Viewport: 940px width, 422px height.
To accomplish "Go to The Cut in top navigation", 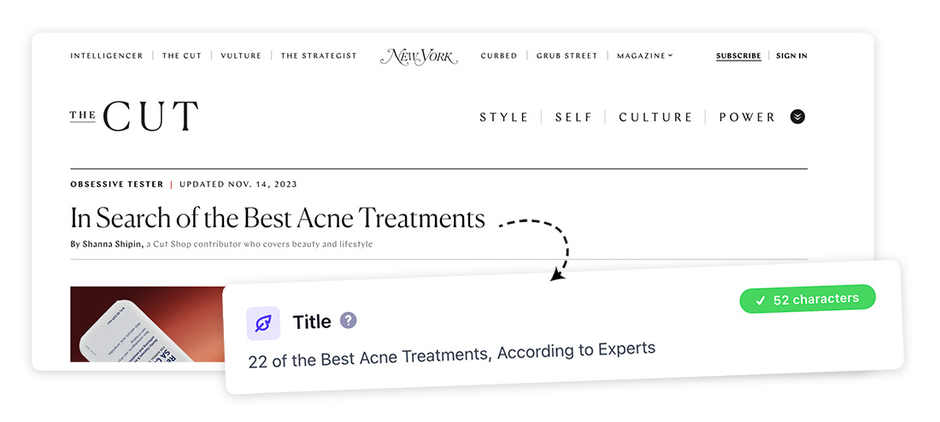I will click(x=182, y=56).
